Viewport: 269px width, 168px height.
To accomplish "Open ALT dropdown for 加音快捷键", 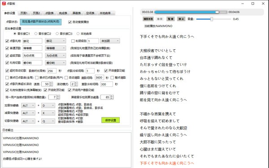I will tap(28, 105).
